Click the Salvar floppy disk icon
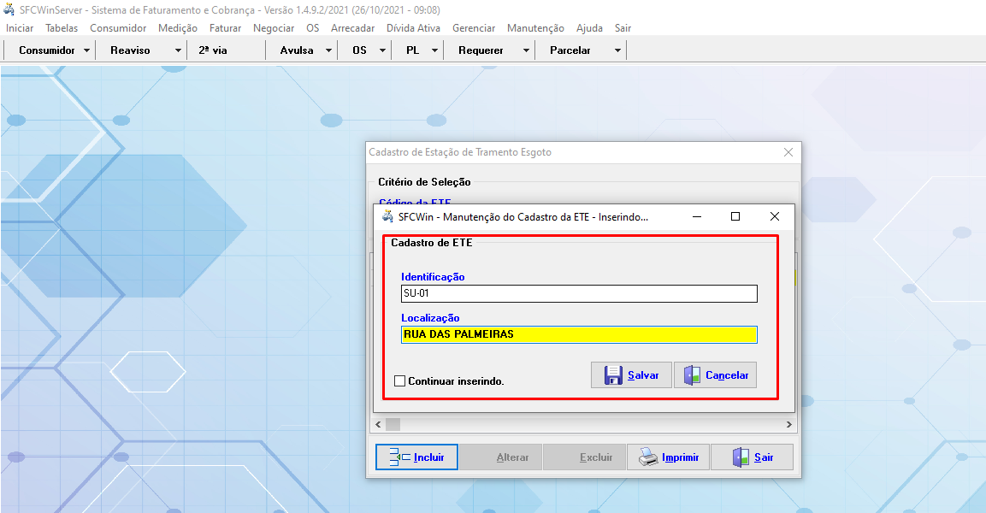 (613, 375)
